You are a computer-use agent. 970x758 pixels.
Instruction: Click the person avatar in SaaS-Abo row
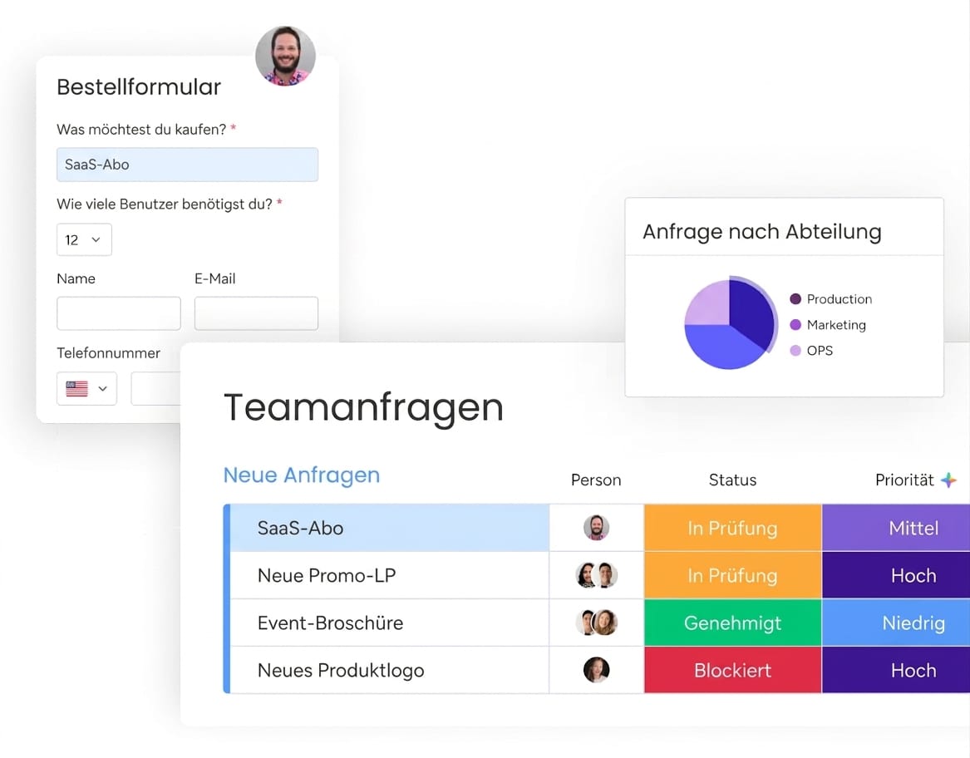pyautogui.click(x=596, y=528)
